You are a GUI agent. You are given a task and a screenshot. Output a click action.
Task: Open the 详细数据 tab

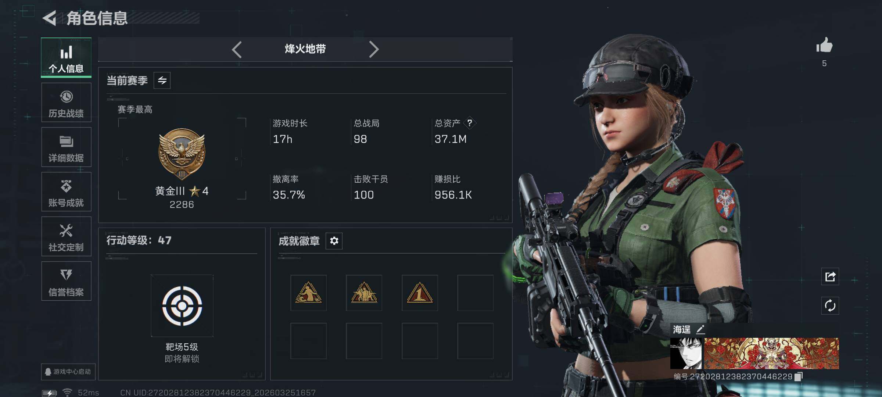pyautogui.click(x=66, y=147)
